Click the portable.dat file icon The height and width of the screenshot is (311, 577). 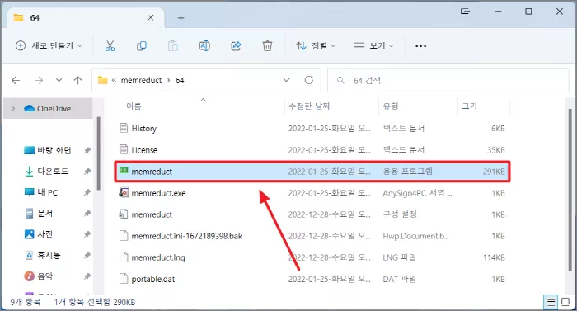coord(124,279)
